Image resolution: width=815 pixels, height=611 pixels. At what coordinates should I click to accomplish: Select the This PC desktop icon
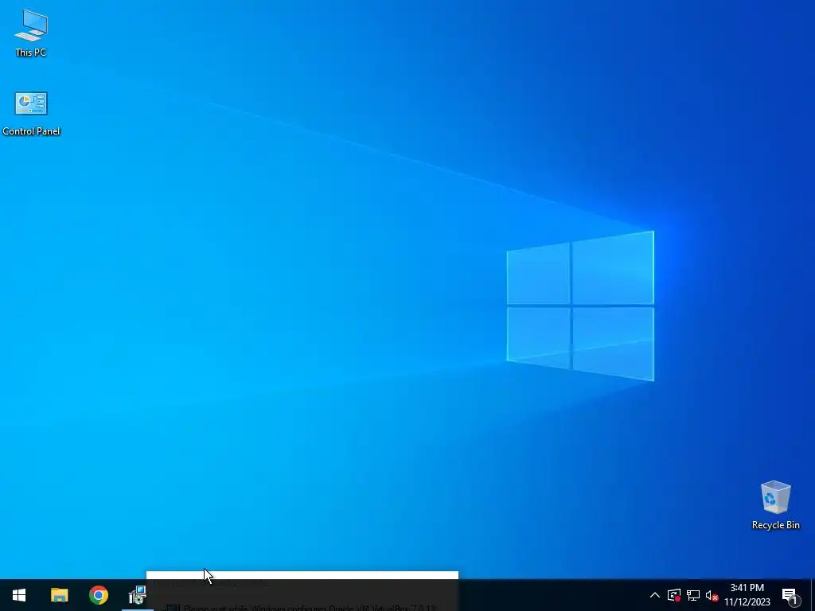(x=31, y=33)
